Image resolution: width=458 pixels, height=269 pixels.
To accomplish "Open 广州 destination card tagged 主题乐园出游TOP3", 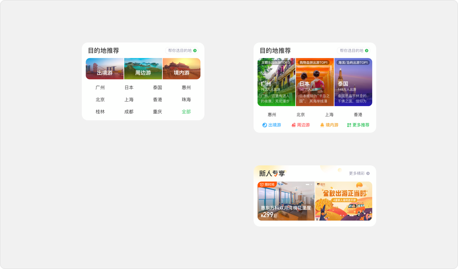I will (x=276, y=82).
